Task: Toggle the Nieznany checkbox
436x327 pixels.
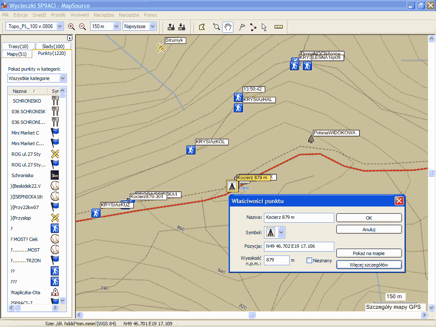Action: click(309, 261)
